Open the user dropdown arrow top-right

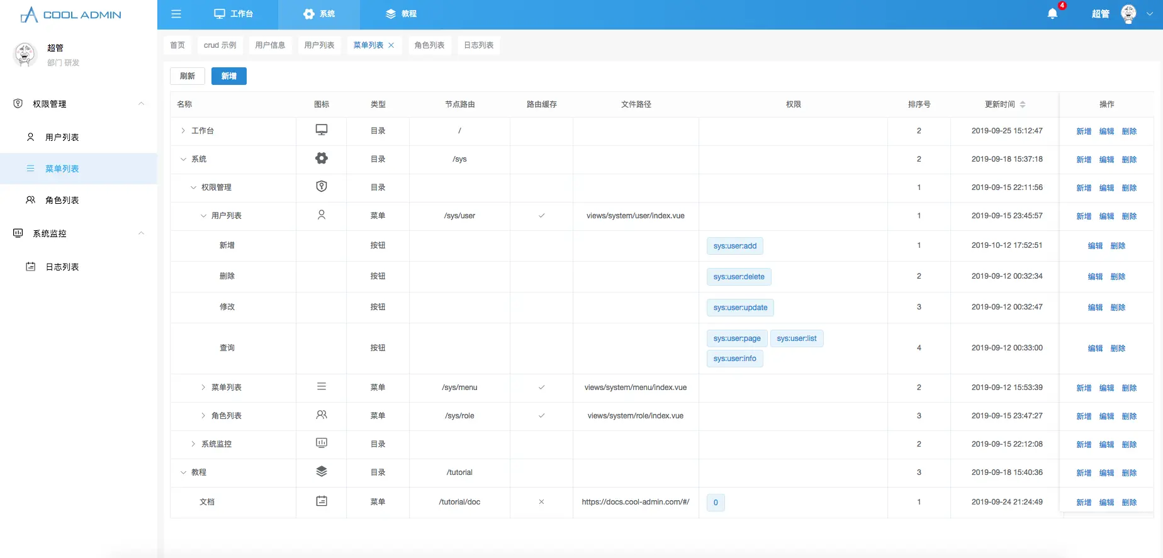(x=1150, y=14)
